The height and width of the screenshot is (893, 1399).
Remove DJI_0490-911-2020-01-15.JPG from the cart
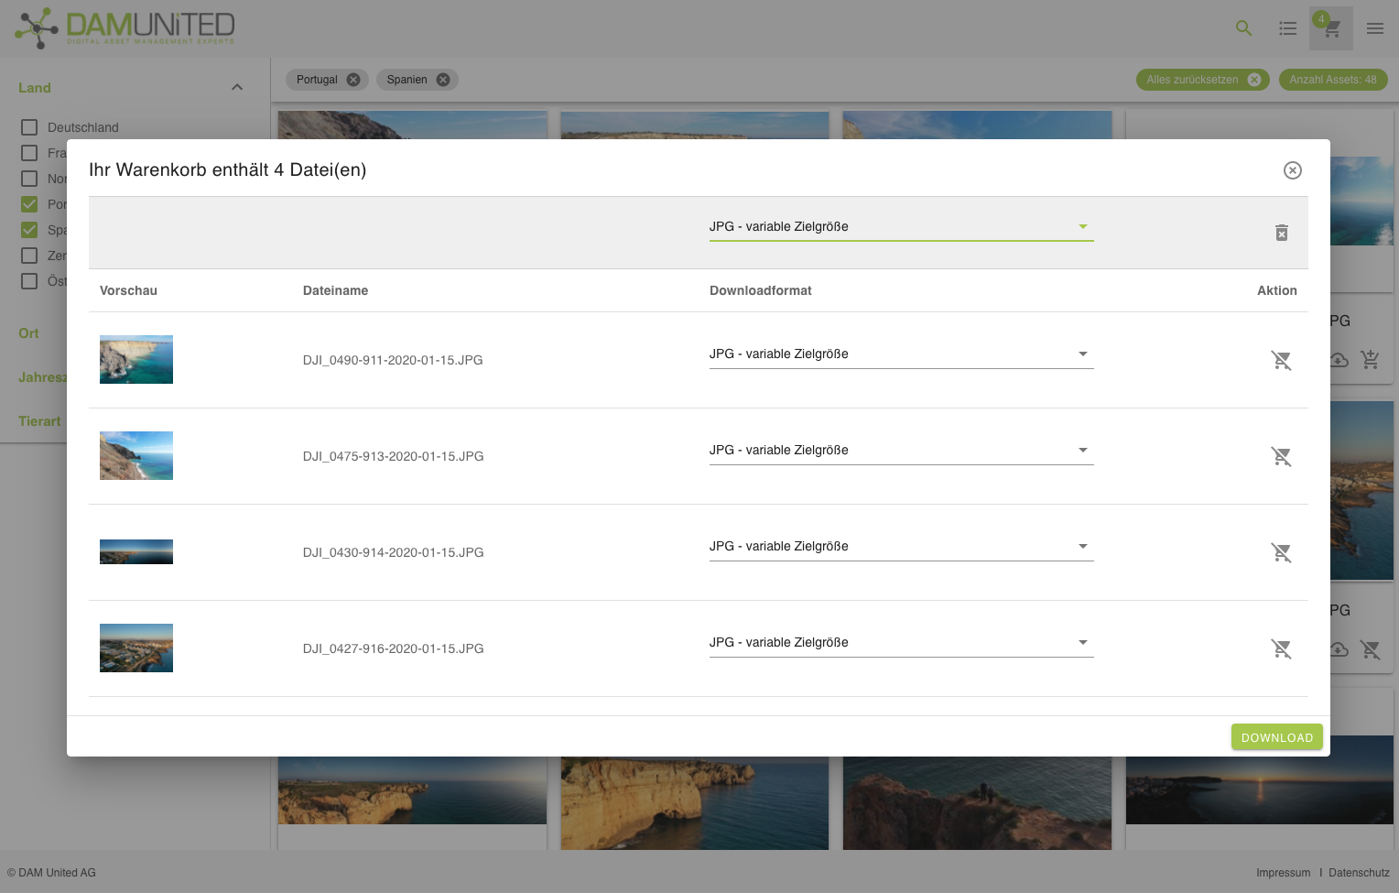click(1281, 360)
